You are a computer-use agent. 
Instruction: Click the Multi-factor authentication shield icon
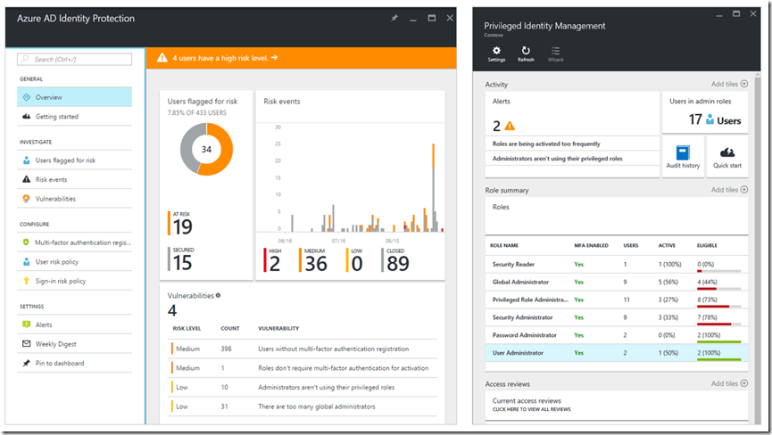(x=26, y=242)
